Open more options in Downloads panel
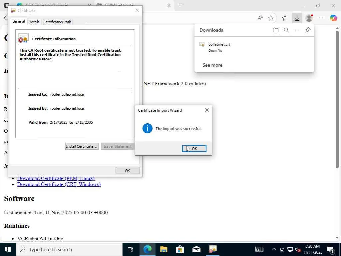This screenshot has height=256, width=341. pos(297,30)
